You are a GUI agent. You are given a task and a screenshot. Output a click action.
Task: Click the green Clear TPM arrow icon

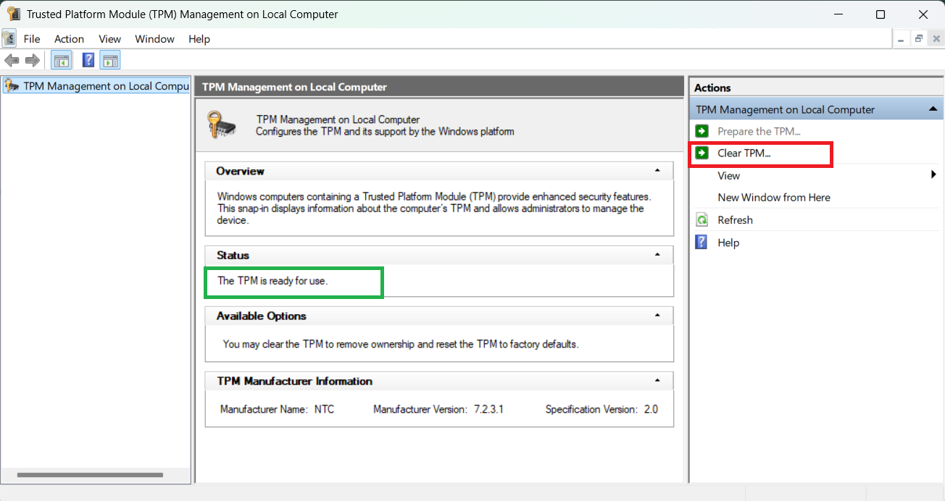702,153
